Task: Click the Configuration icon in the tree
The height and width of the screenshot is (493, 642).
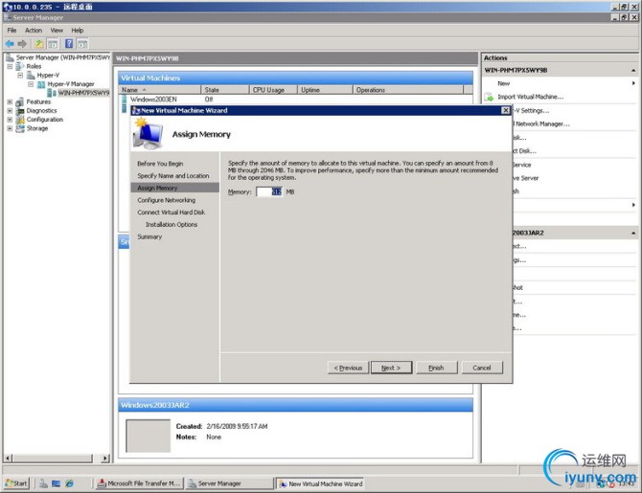Action: click(x=20, y=120)
